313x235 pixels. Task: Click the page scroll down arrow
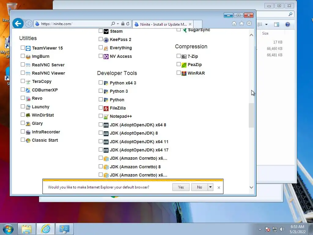coord(251,187)
